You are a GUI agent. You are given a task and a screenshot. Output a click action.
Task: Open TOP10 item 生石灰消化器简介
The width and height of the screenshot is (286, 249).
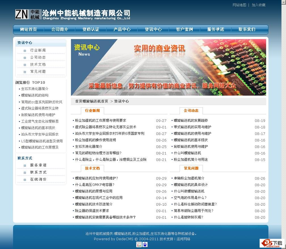pyautogui.click(x=35, y=89)
